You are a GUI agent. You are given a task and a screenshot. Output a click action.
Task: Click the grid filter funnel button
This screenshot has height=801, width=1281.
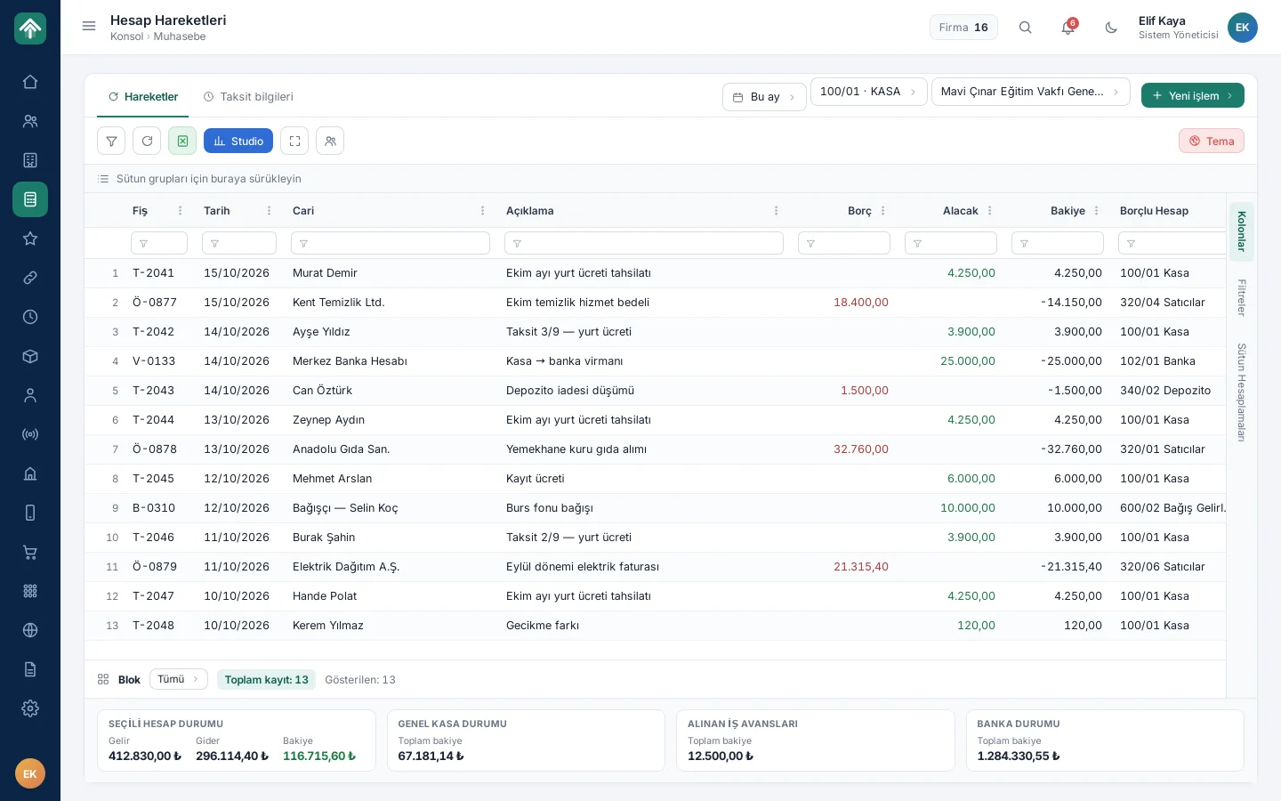tap(111, 141)
